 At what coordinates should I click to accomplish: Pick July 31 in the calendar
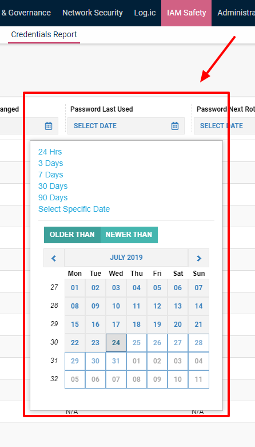click(116, 361)
